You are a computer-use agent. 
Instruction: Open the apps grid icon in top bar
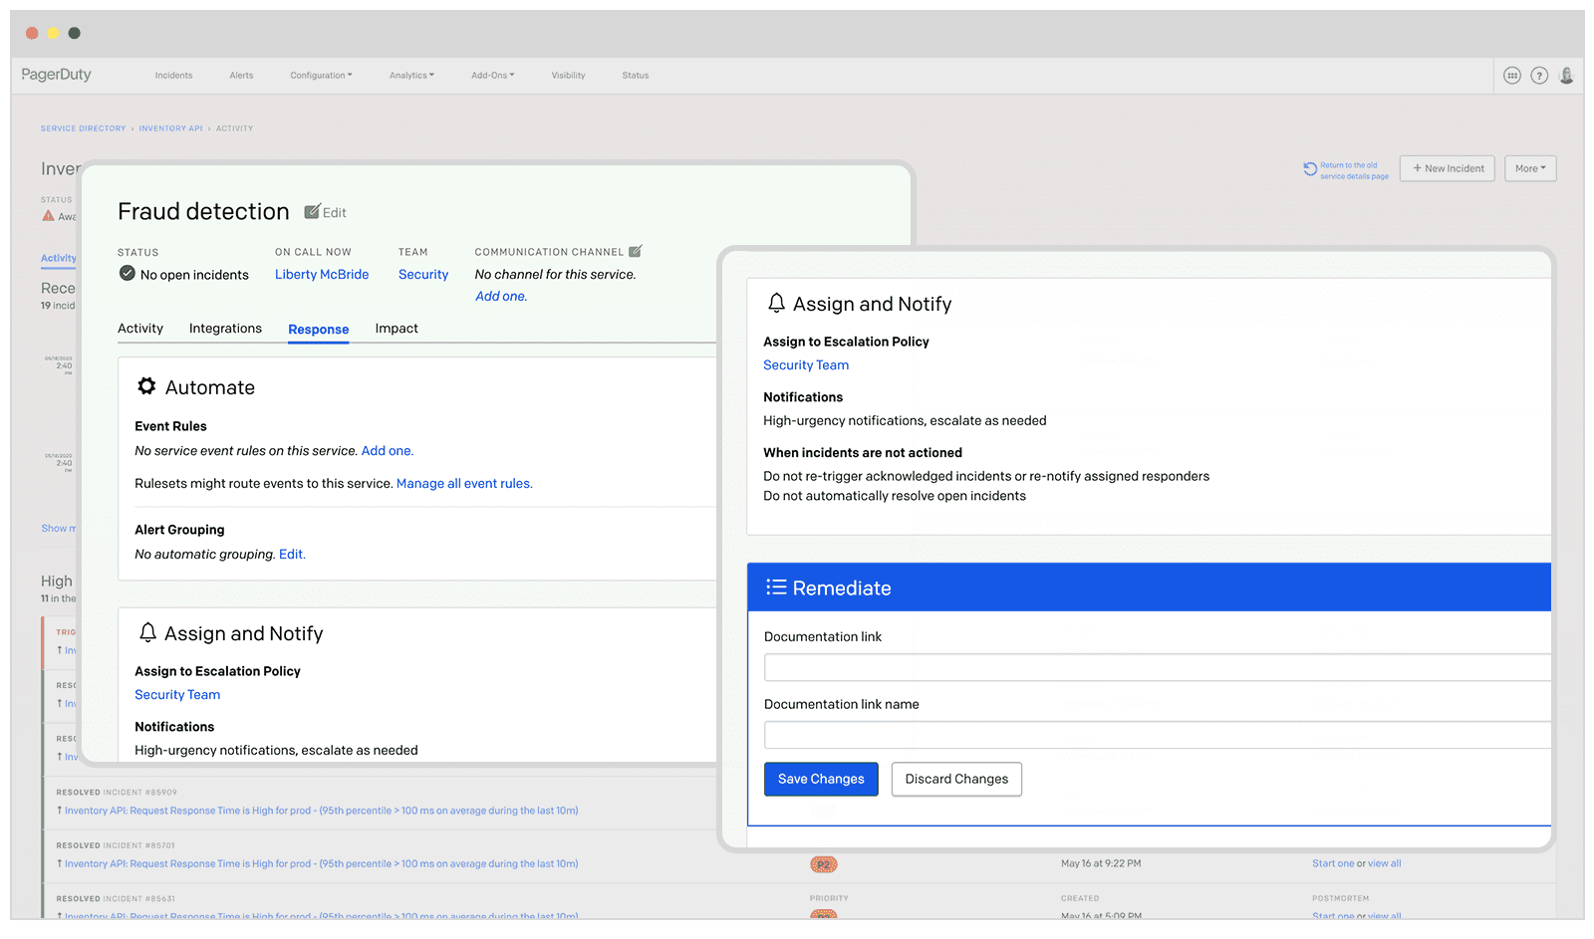pos(1512,76)
